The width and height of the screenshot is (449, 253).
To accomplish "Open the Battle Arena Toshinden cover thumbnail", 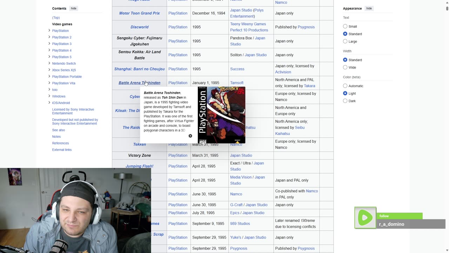I will pyautogui.click(x=221, y=115).
